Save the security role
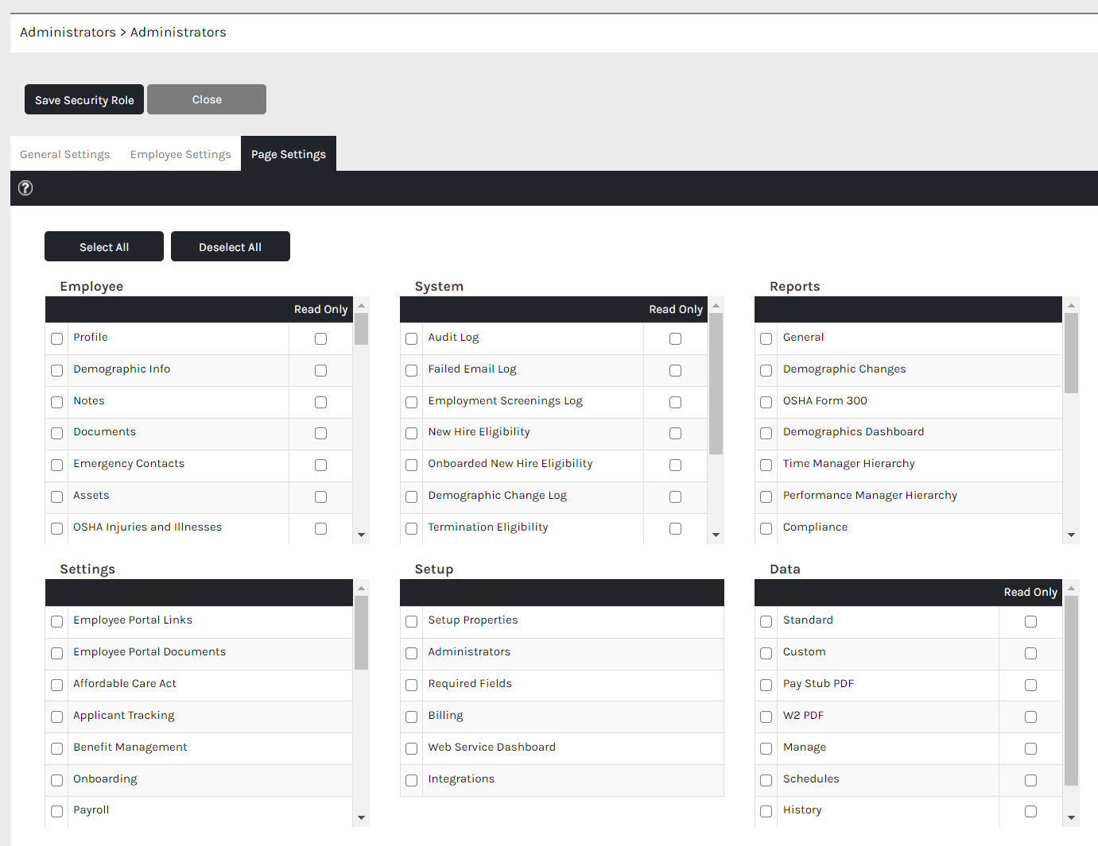 tap(84, 99)
